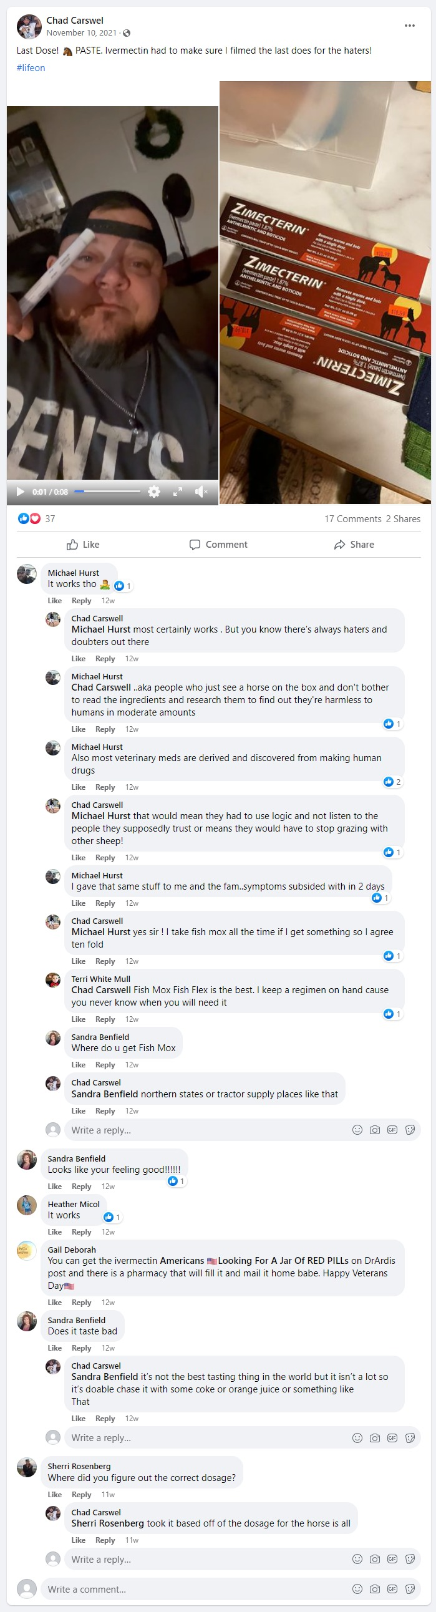Show who reacted with 37 reactions
Viewport: 436px width, 1612px height.
[36, 519]
